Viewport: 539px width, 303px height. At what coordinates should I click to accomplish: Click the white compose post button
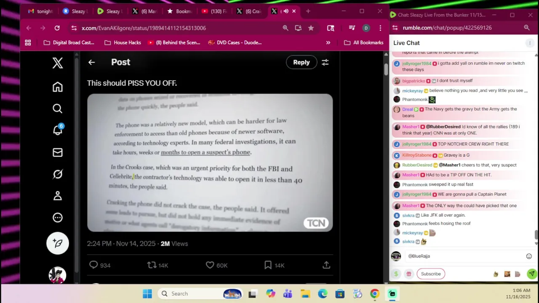tap(58, 243)
